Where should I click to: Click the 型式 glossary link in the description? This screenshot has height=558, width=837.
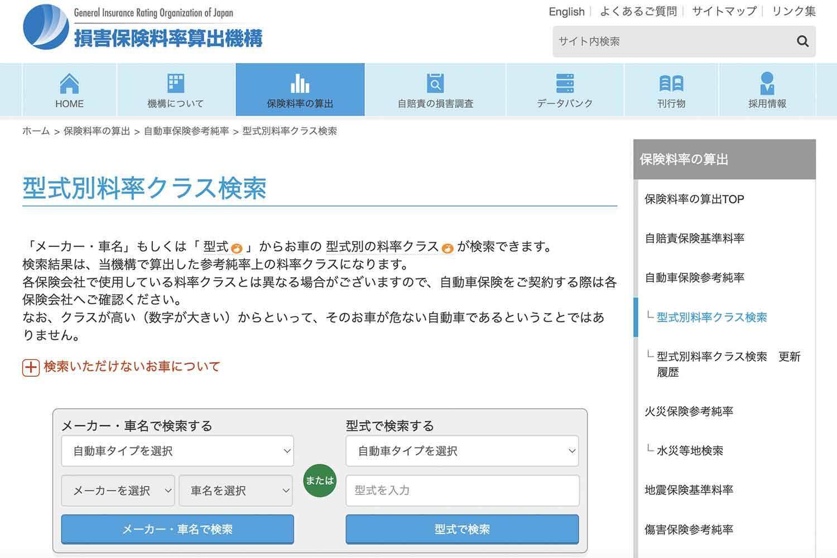coord(216,247)
